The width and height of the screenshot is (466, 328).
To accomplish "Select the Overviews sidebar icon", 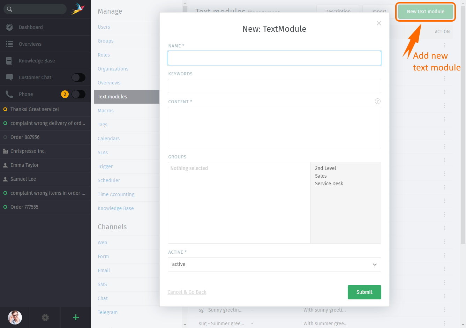I will tap(10, 44).
